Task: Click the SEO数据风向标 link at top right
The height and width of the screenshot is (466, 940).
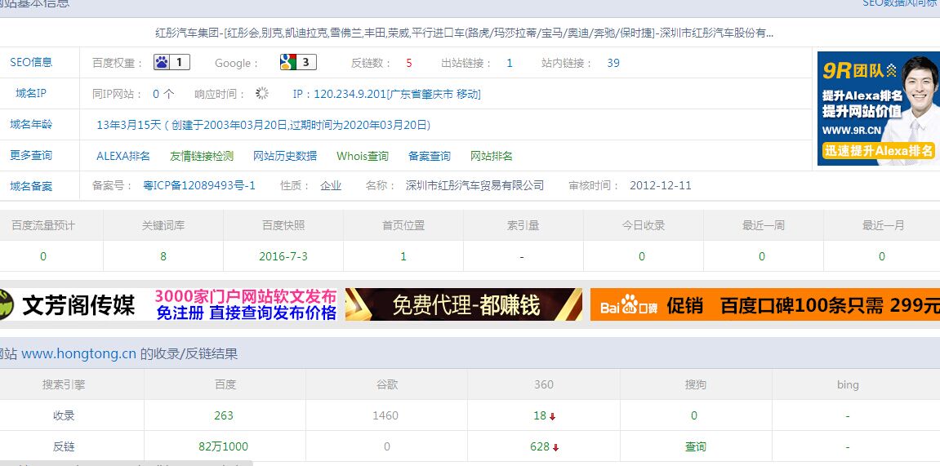Action: (x=901, y=3)
